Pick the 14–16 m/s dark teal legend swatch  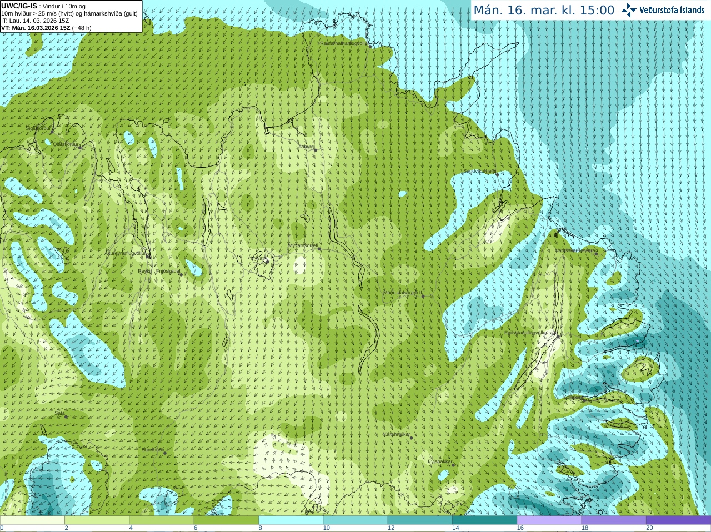click(484, 520)
